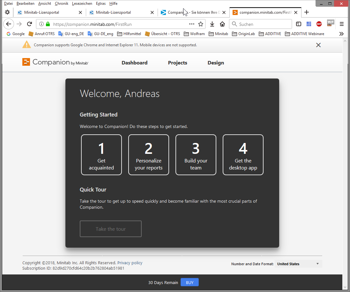Image resolution: width=350 pixels, height=292 pixels.
Task: Dismiss the browser support warning banner
Action: coord(318,45)
